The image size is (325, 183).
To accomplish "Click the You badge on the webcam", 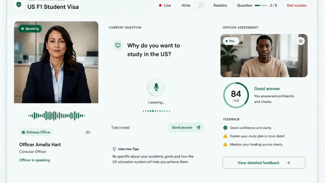I will point(231,41).
